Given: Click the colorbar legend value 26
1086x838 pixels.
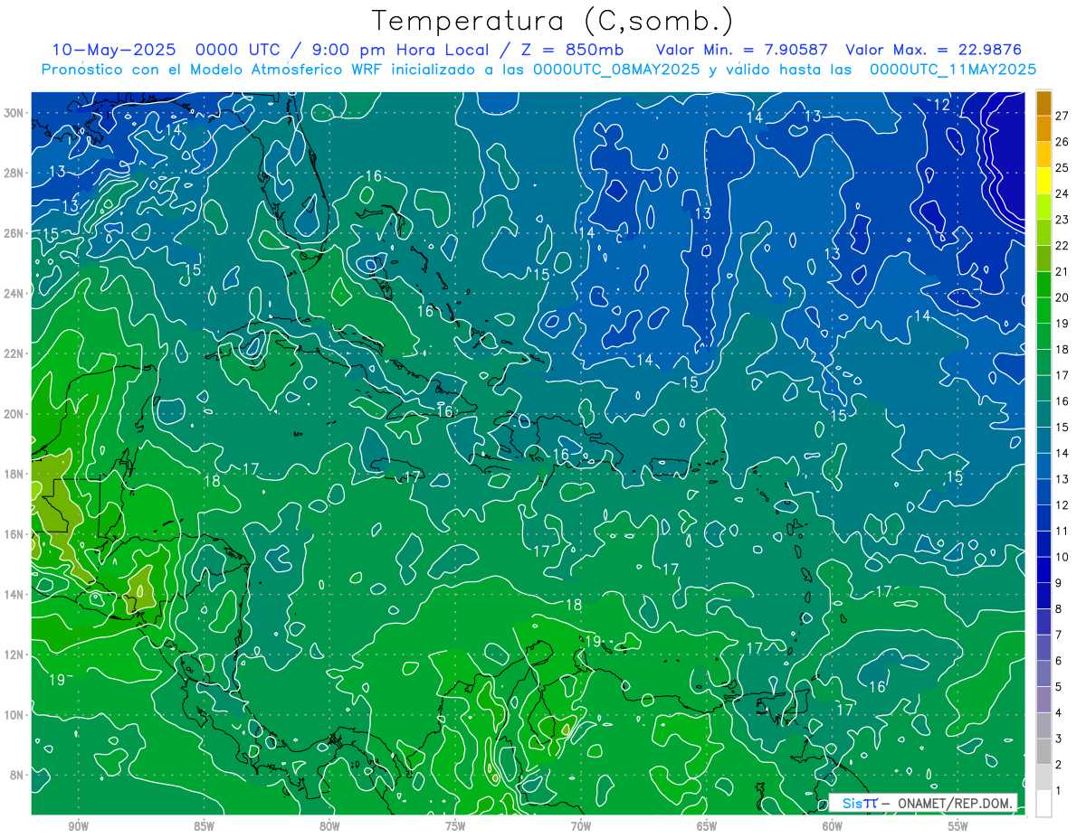Looking at the screenshot, I should [x=1062, y=141].
